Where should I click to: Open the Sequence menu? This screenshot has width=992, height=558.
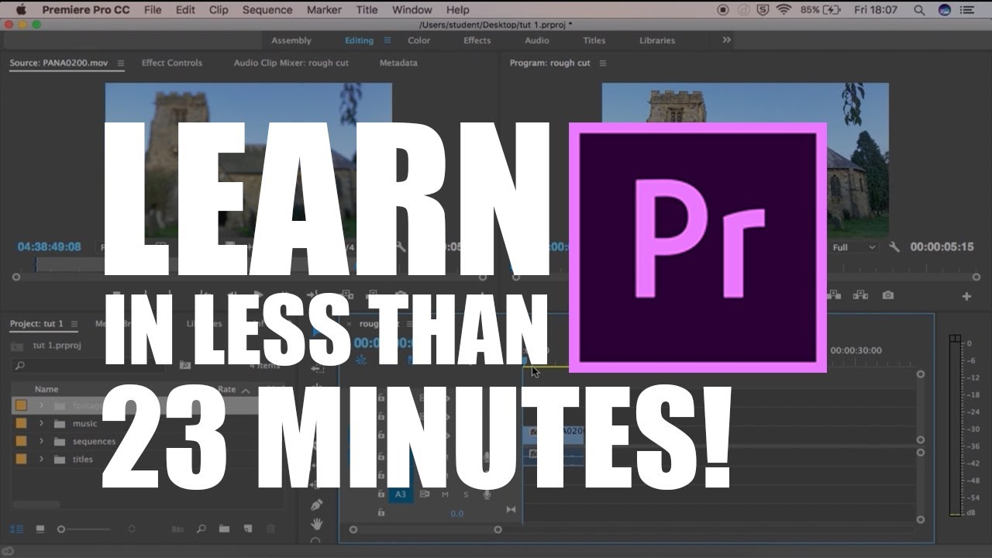click(267, 10)
